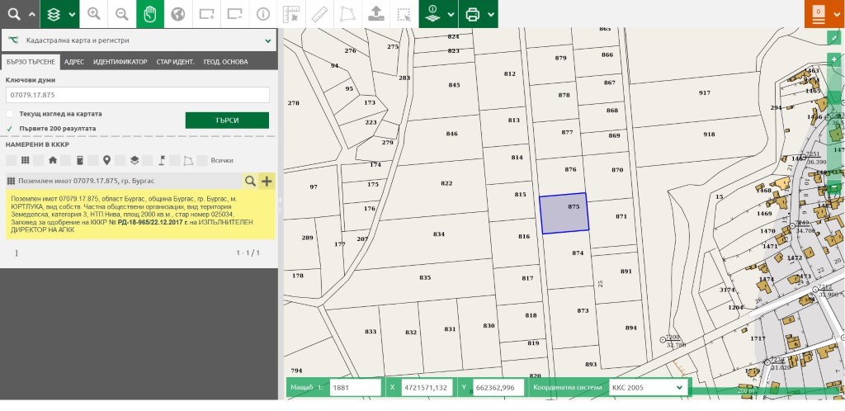The height and width of the screenshot is (411, 845).
Task: Toggle the 'Всички' filter checkbox
Action: coord(203,160)
